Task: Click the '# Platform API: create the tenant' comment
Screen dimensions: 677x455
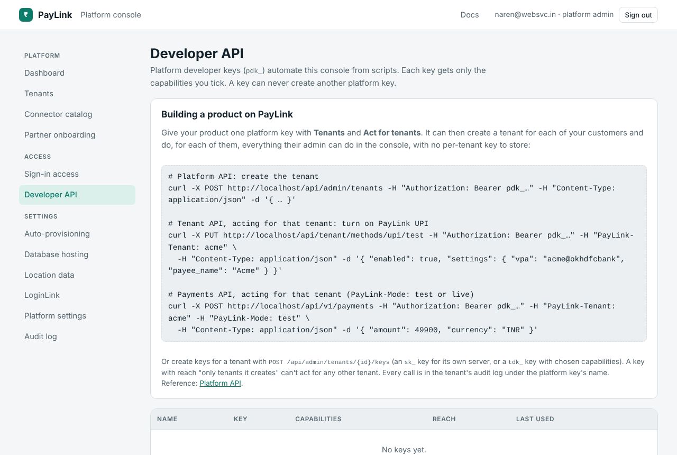Action: coord(243,177)
